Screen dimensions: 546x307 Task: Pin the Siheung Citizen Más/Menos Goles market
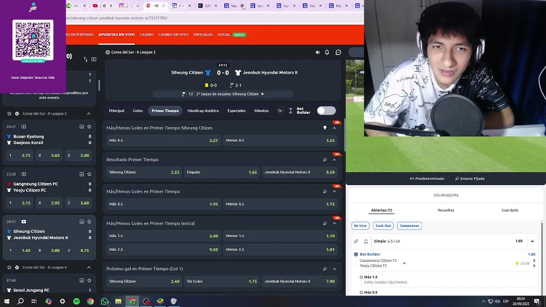[x=325, y=128]
